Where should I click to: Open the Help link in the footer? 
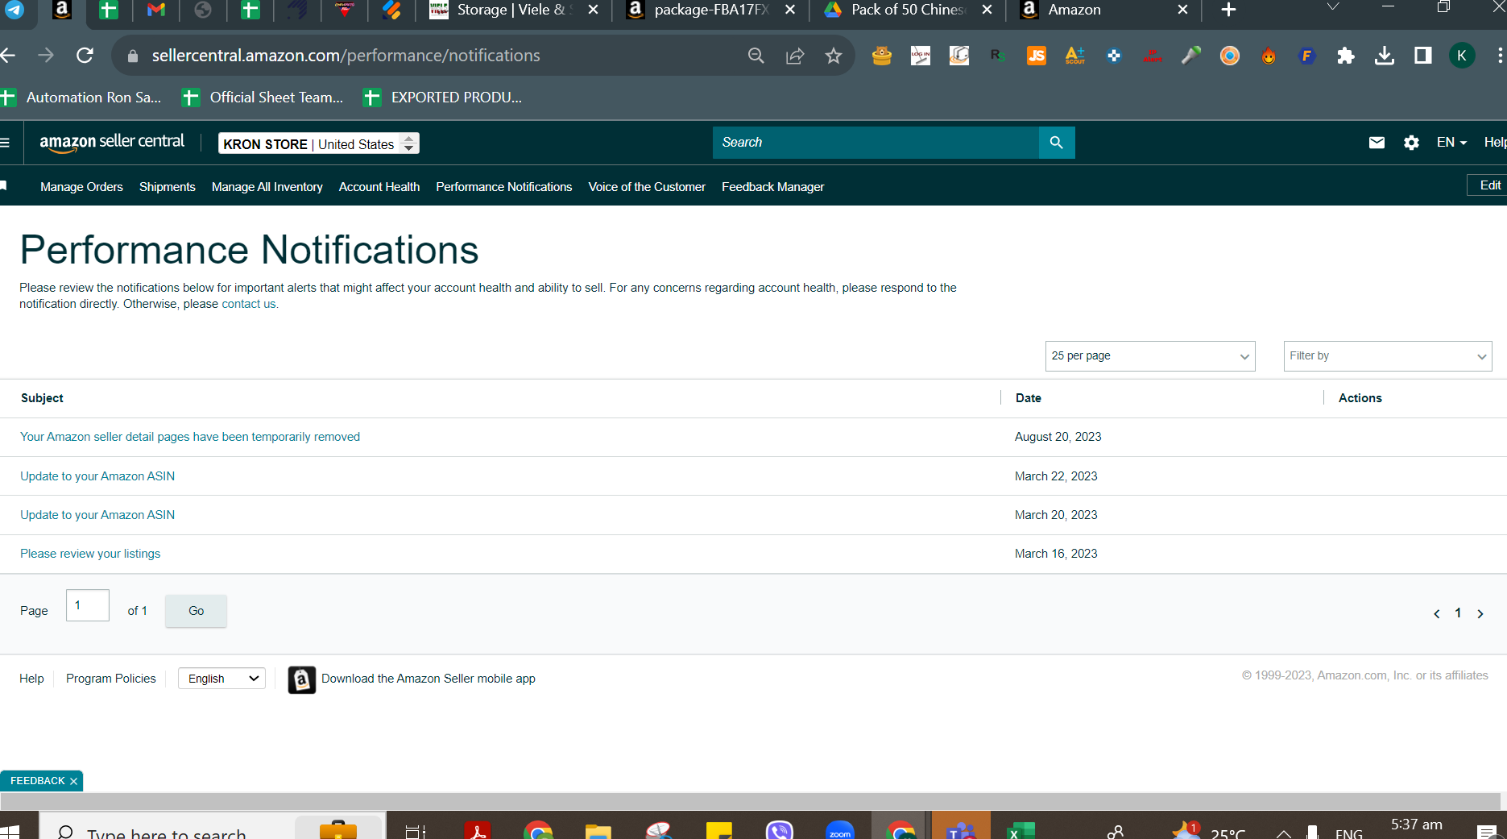31,679
